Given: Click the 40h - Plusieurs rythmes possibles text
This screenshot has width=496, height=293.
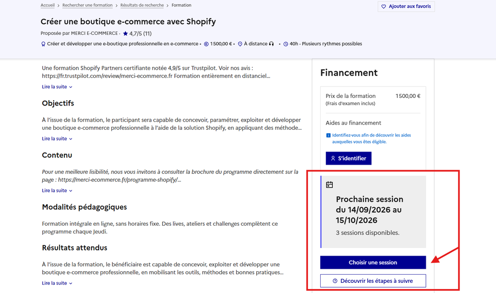Looking at the screenshot, I should pos(326,44).
